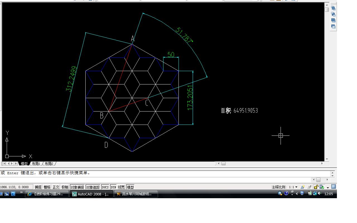Image resolution: width=357 pixels, height=223 pixels.
Task: Click command window scroll down arrow
Action: [332, 175]
